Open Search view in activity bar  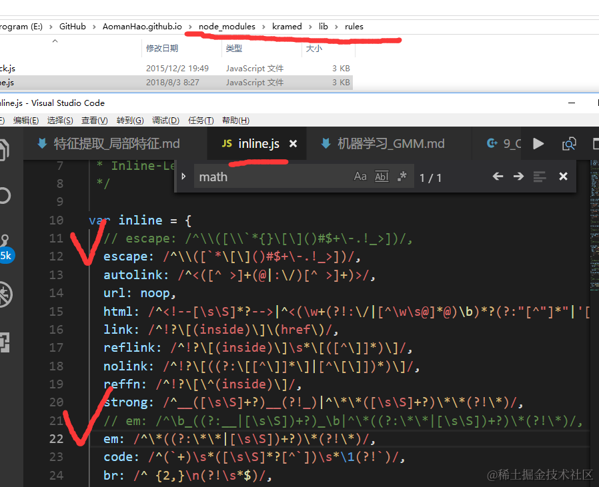pos(5,195)
